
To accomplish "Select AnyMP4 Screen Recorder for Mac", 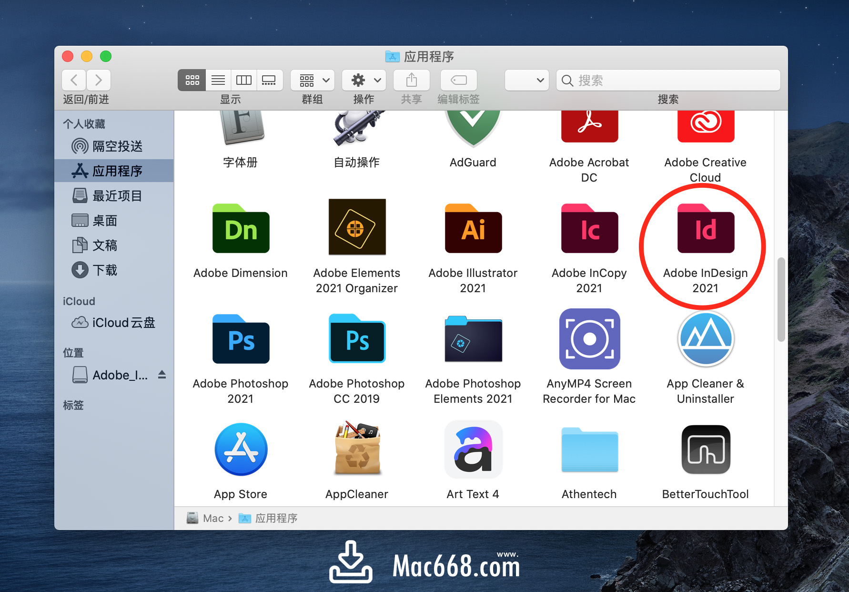I will pos(589,339).
